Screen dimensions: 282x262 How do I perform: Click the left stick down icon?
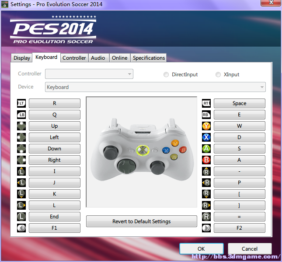21,194
